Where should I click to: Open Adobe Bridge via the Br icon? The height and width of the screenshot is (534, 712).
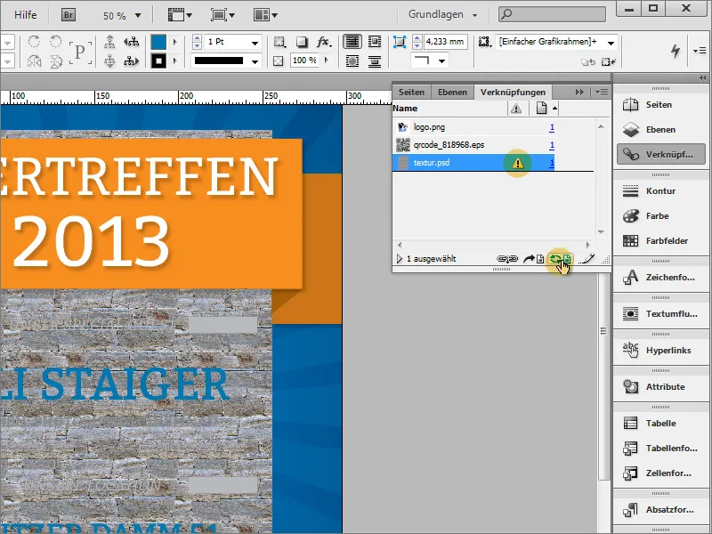69,15
